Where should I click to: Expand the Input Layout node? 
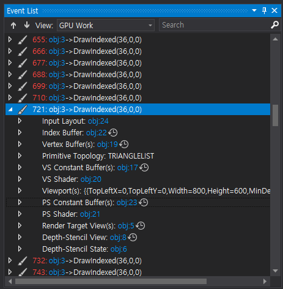(x=20, y=121)
